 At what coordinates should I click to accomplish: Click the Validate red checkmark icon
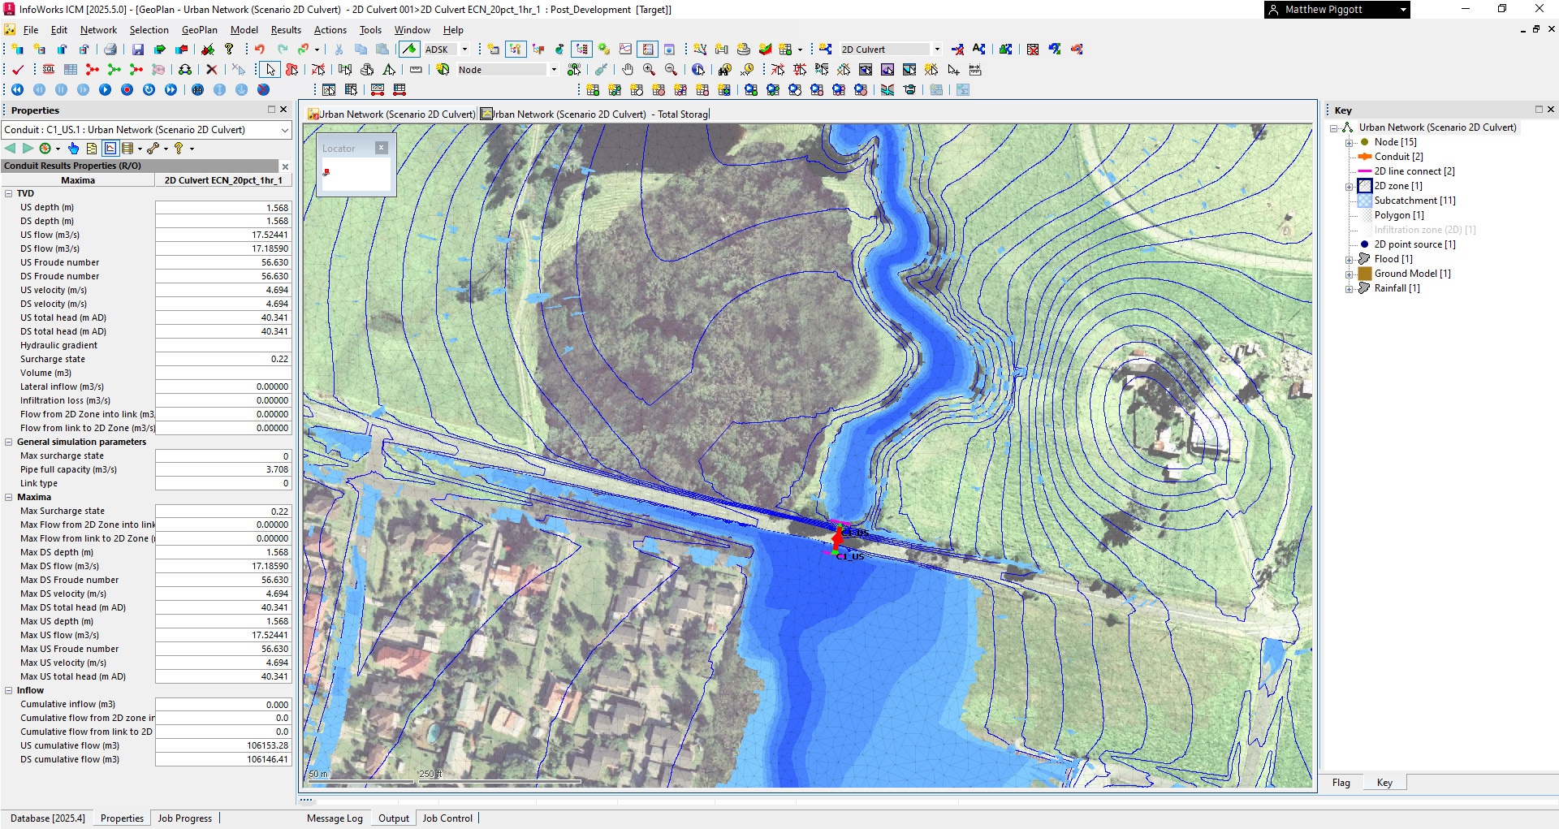point(18,70)
